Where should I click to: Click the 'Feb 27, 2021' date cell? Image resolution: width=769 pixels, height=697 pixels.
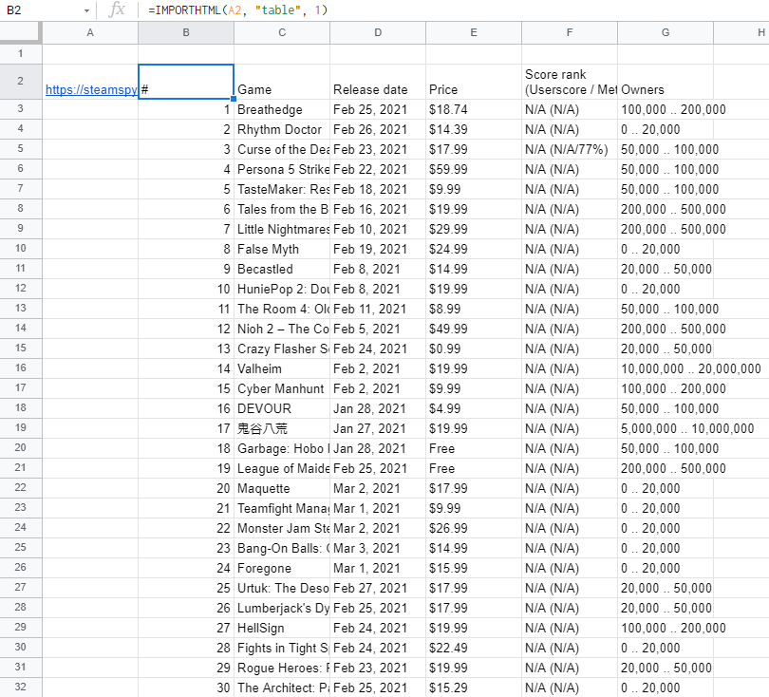pyautogui.click(x=378, y=588)
